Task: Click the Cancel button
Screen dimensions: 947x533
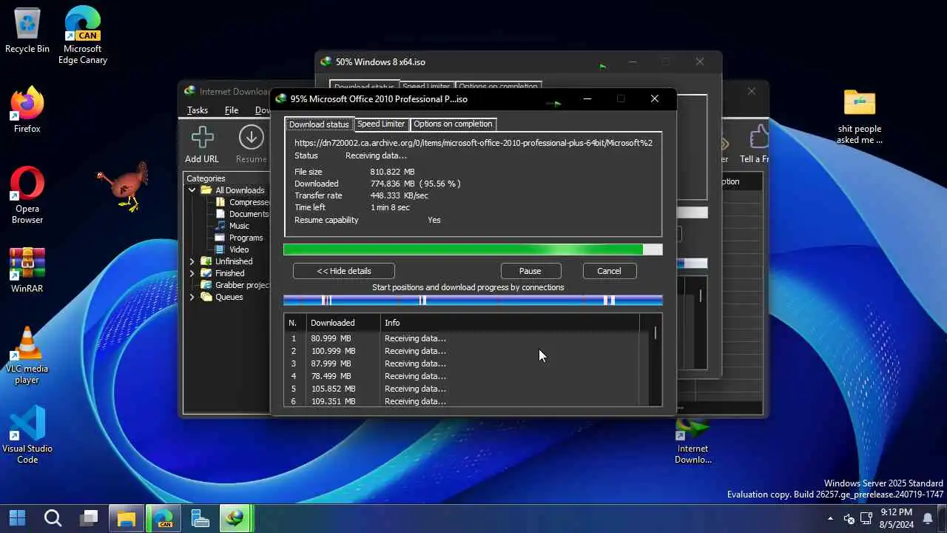Action: tap(610, 271)
